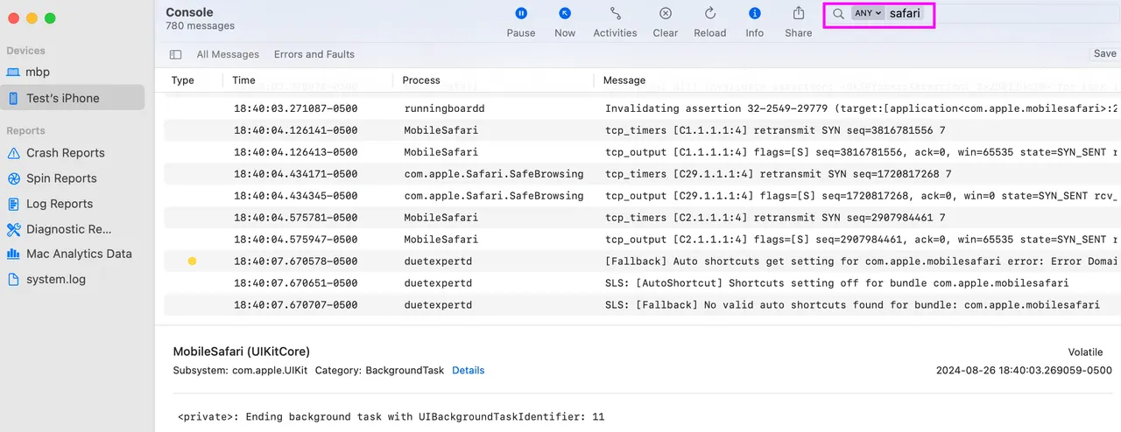The height and width of the screenshot is (432, 1121).
Task: Switch to the All Messages filter
Action: (x=228, y=54)
